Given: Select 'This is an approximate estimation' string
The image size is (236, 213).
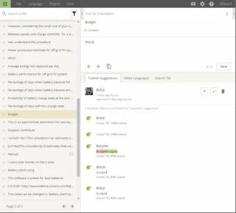Looking at the screenshot, I should pyautogui.click(x=38, y=122).
